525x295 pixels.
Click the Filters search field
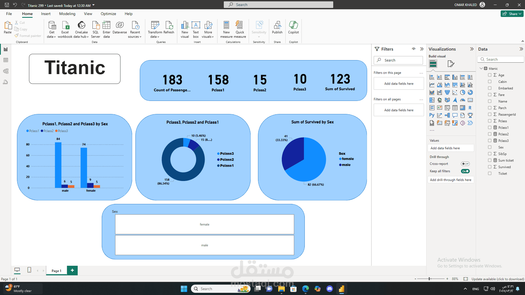tap(398, 60)
